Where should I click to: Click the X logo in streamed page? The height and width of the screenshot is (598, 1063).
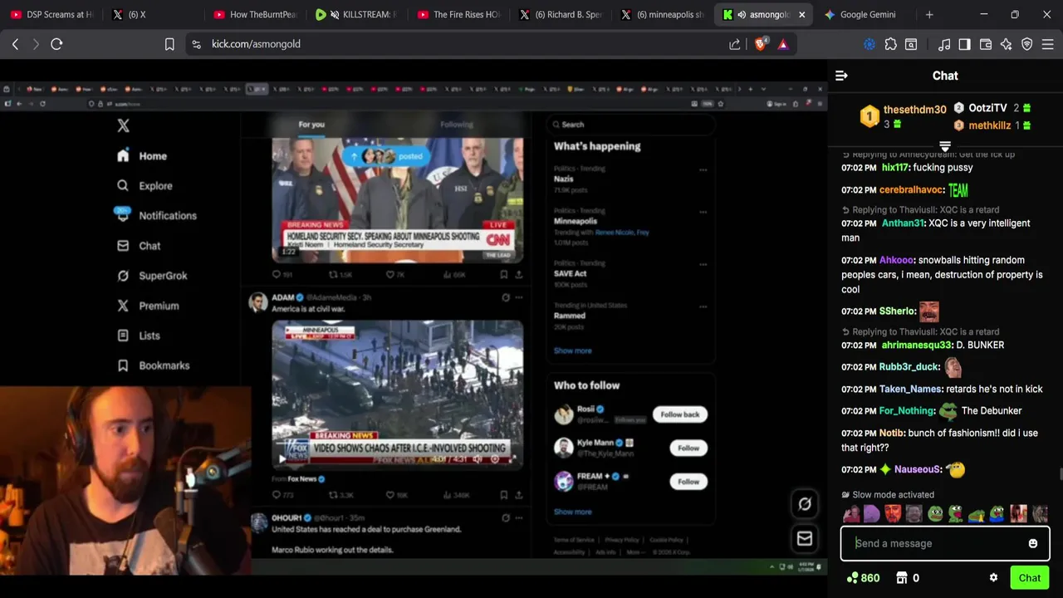pyautogui.click(x=123, y=125)
